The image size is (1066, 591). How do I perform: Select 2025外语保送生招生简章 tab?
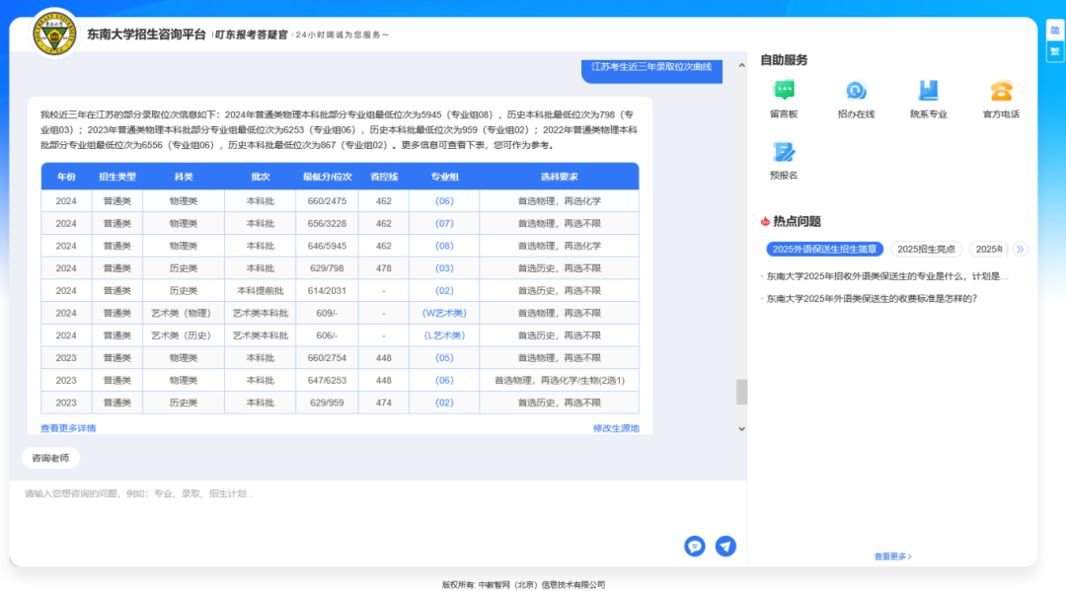tap(824, 250)
